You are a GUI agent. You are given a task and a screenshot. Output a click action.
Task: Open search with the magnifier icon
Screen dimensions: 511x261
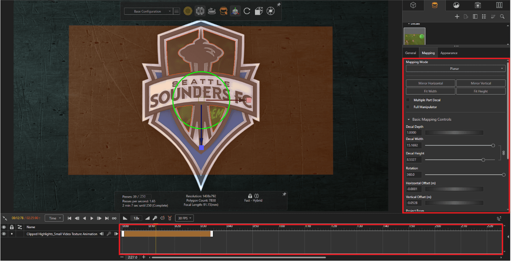point(502,16)
